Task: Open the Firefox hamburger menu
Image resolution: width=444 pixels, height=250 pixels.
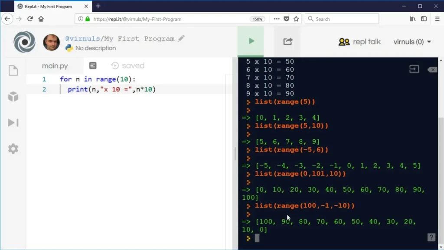Action: click(437, 19)
